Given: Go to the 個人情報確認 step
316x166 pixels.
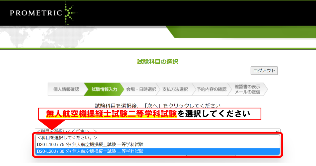Looking at the screenshot, I should (66, 89).
